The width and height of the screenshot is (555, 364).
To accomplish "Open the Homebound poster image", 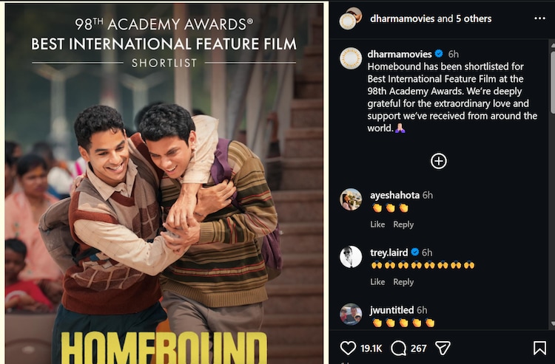I will pyautogui.click(x=164, y=183).
